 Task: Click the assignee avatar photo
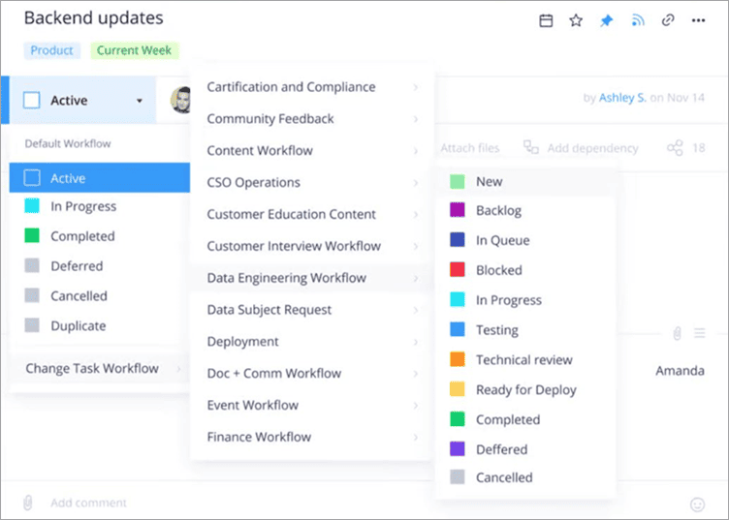181,100
